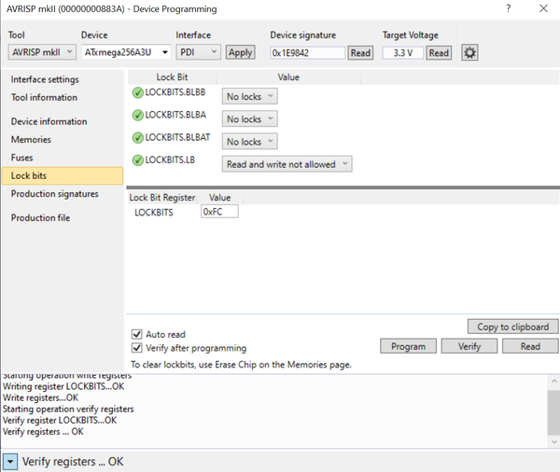Click the output log scrollbar down arrow
This screenshot has height=472, width=560.
pyautogui.click(x=553, y=441)
